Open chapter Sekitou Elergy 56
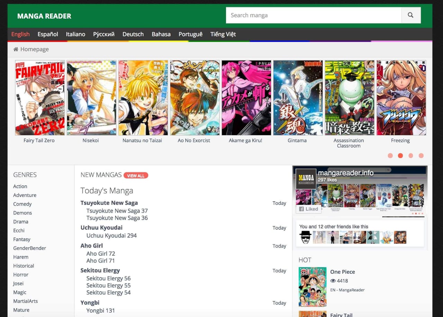 pos(109,278)
